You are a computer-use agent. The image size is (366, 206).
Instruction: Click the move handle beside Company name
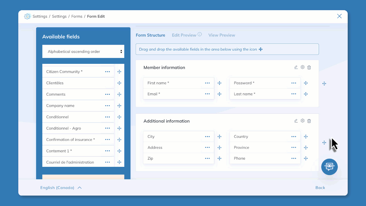tap(119, 106)
